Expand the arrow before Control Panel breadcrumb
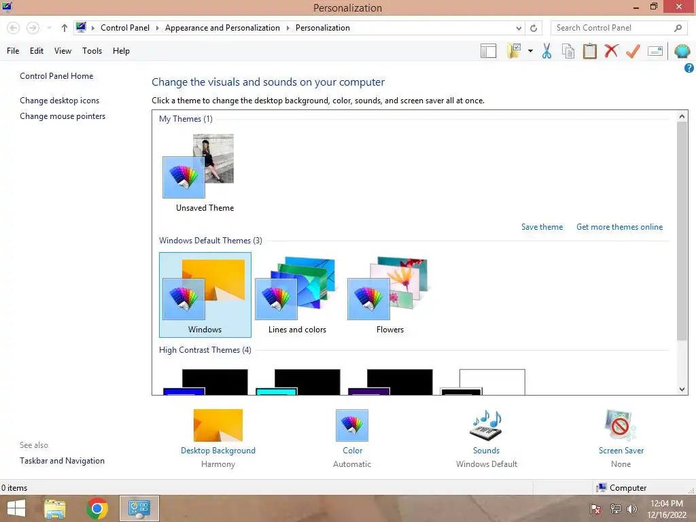The width and height of the screenshot is (696, 522). click(x=92, y=28)
